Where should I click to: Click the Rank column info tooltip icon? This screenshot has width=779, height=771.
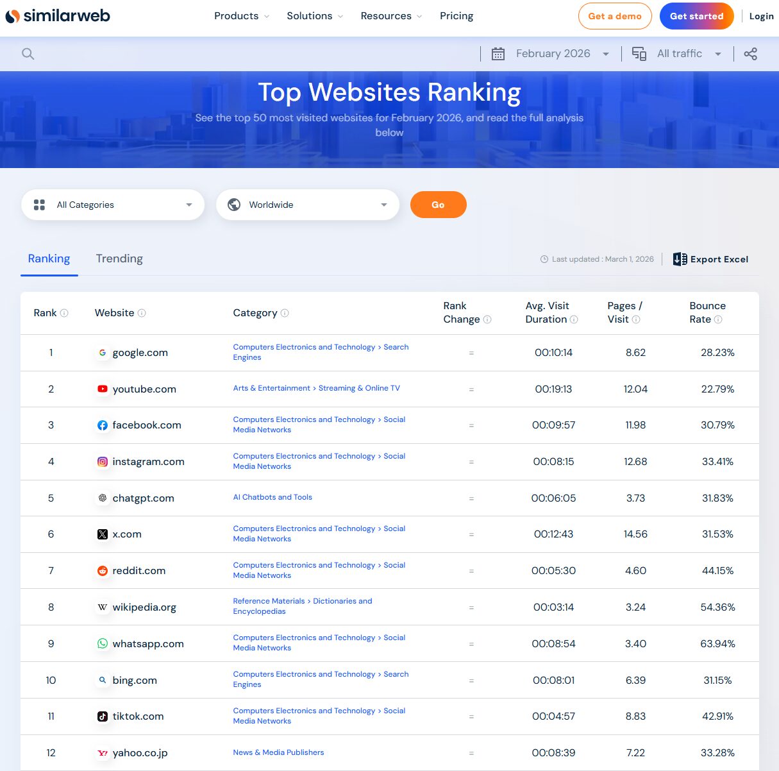(64, 313)
